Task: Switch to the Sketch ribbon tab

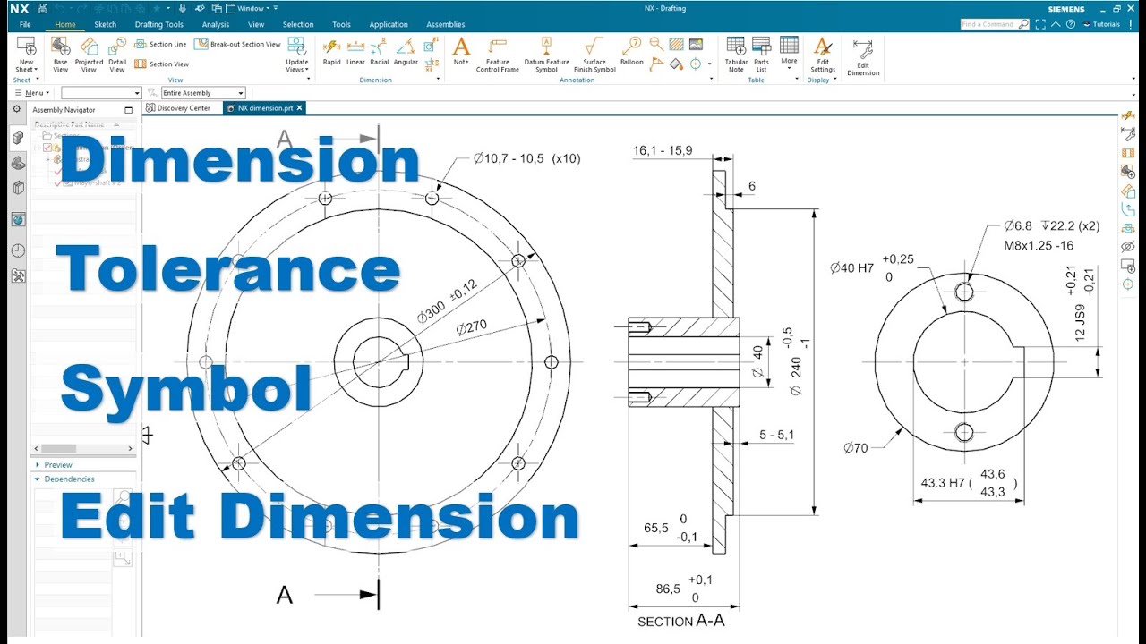Action: pos(105,24)
